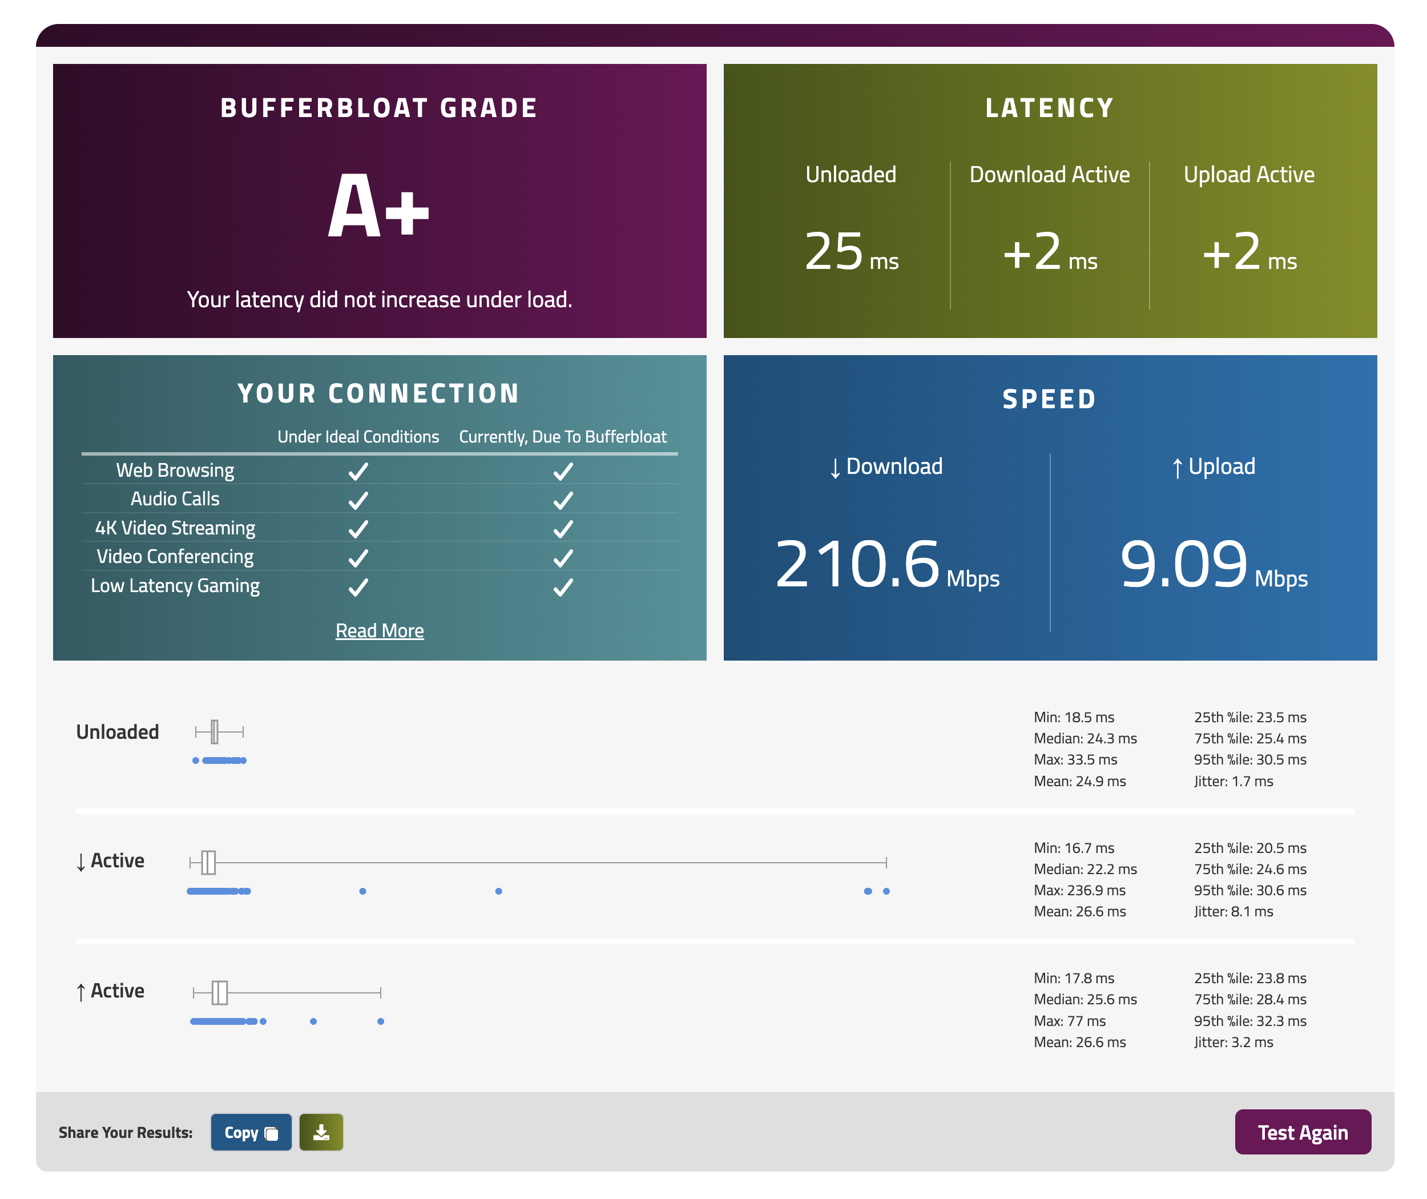1427x1199 pixels.
Task: Click the A+ bufferbloat grade
Action: pos(378,206)
